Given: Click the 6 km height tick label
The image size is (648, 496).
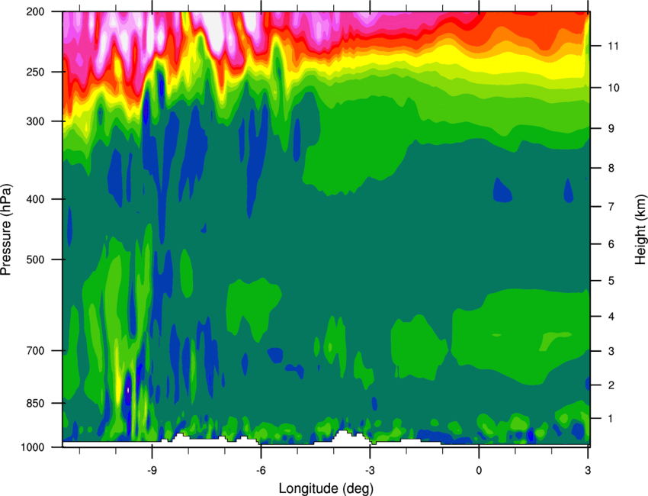Looking at the screenshot, I should (611, 244).
